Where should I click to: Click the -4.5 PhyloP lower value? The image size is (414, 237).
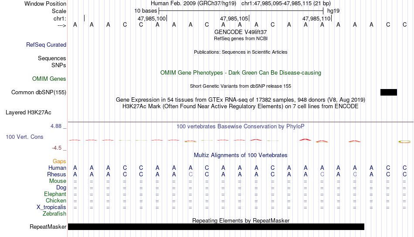tap(57, 148)
